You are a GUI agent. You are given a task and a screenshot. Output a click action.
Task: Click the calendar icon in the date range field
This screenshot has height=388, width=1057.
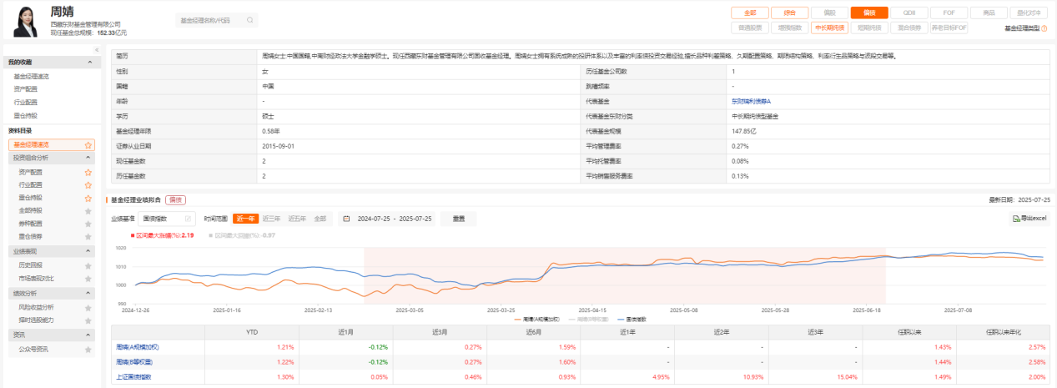tap(346, 219)
